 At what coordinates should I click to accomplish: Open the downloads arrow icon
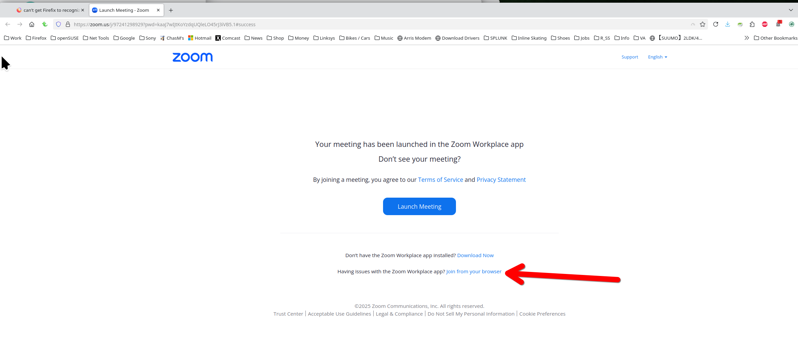tap(727, 24)
